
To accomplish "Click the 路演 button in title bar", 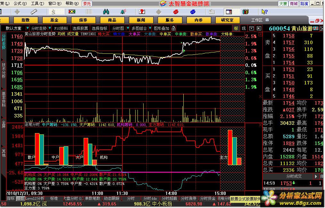I will (304, 4).
